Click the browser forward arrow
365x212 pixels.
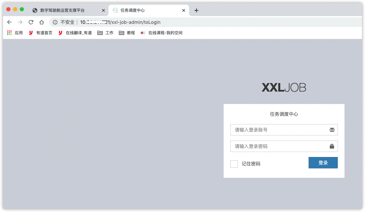tap(20, 22)
